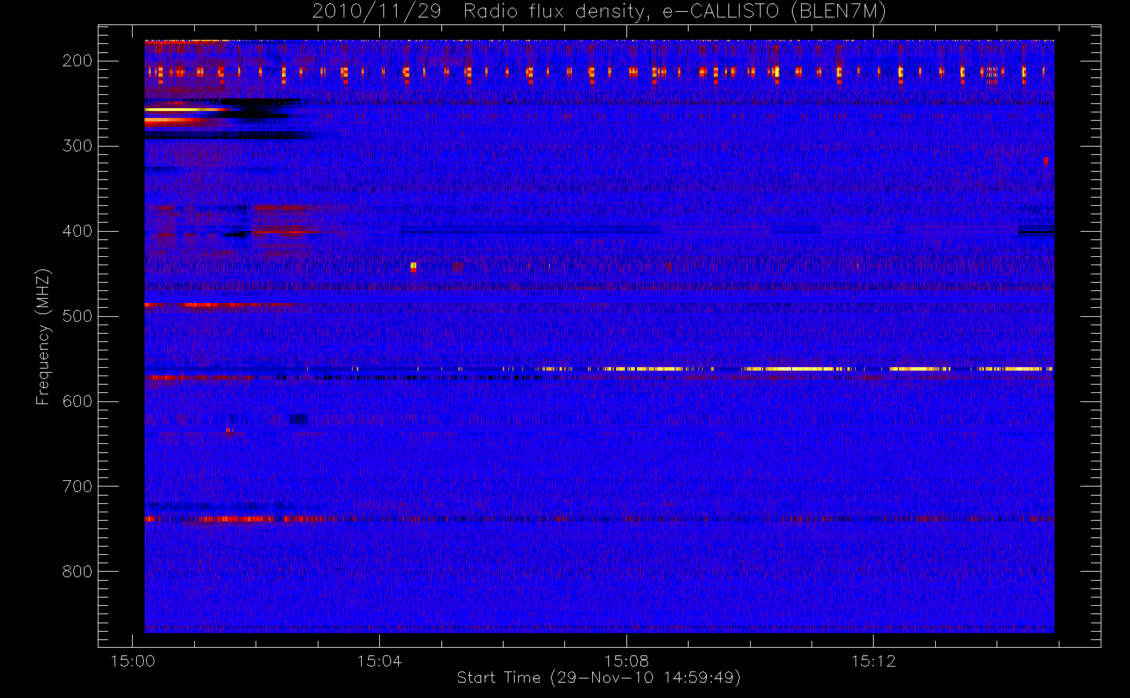Click the Start Time axis label
Screen dimensions: 1130x698
coord(599,678)
